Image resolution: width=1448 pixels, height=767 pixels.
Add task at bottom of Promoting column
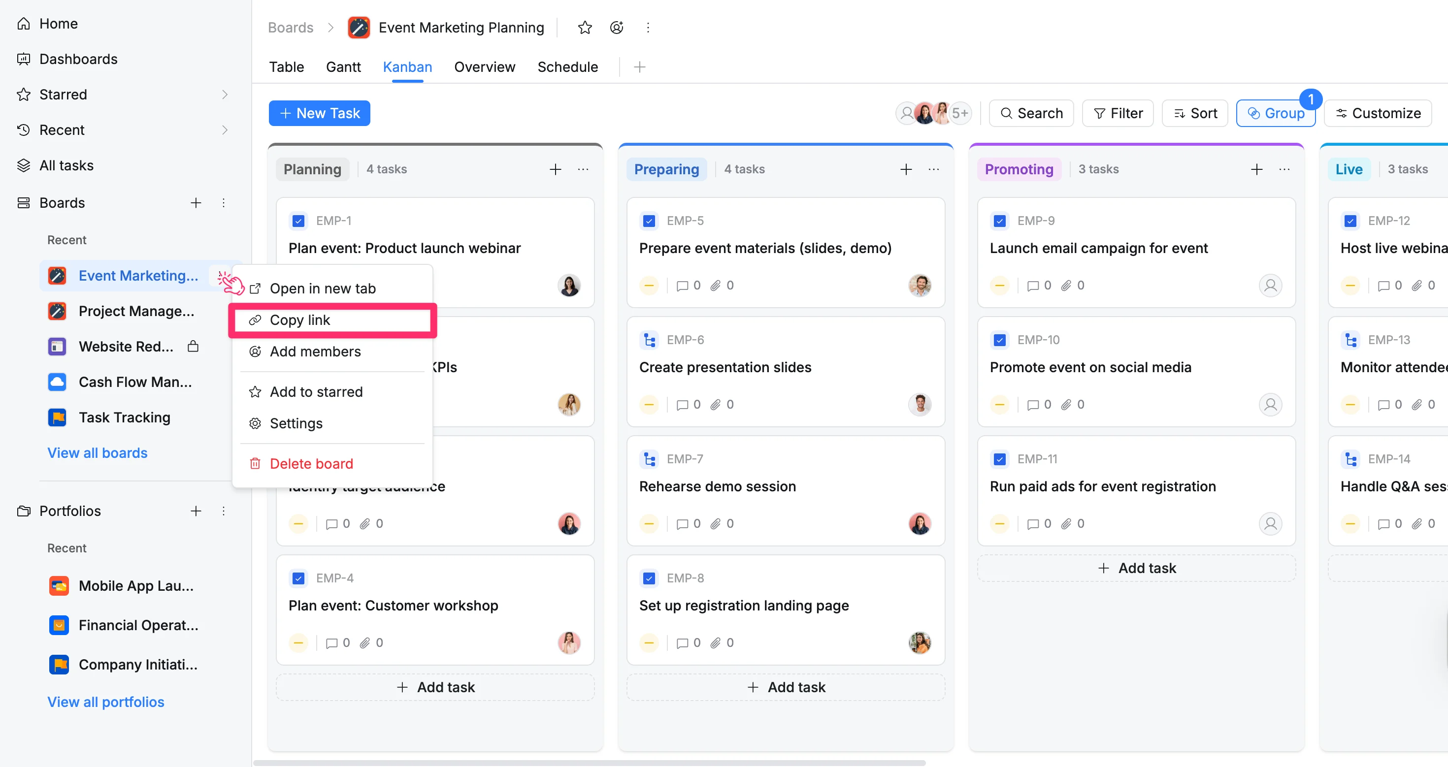coord(1136,568)
